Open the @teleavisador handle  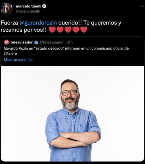(52, 42)
